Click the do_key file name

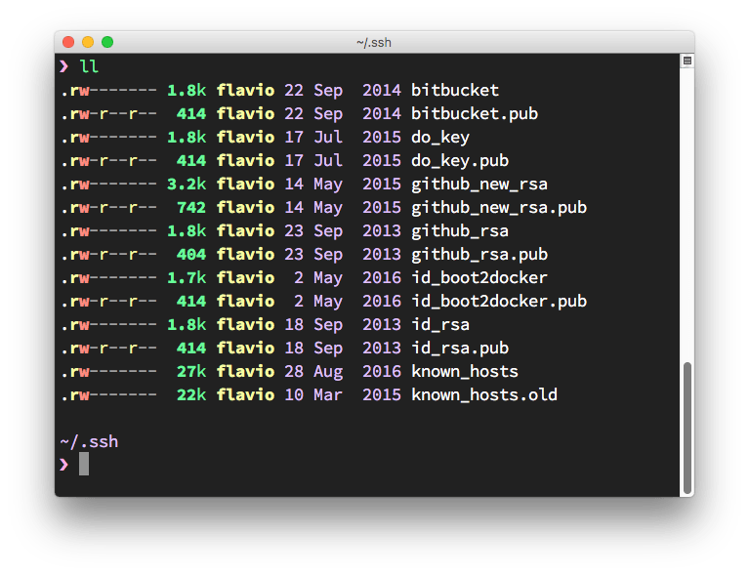(x=440, y=137)
